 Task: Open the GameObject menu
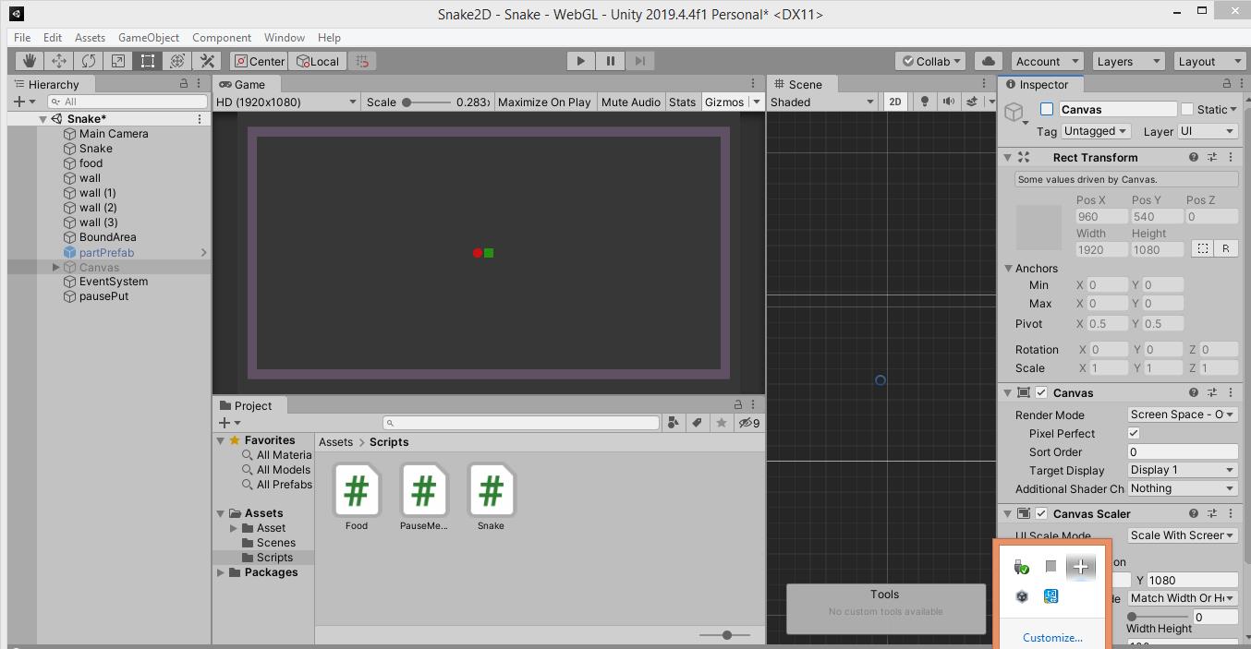pos(148,37)
